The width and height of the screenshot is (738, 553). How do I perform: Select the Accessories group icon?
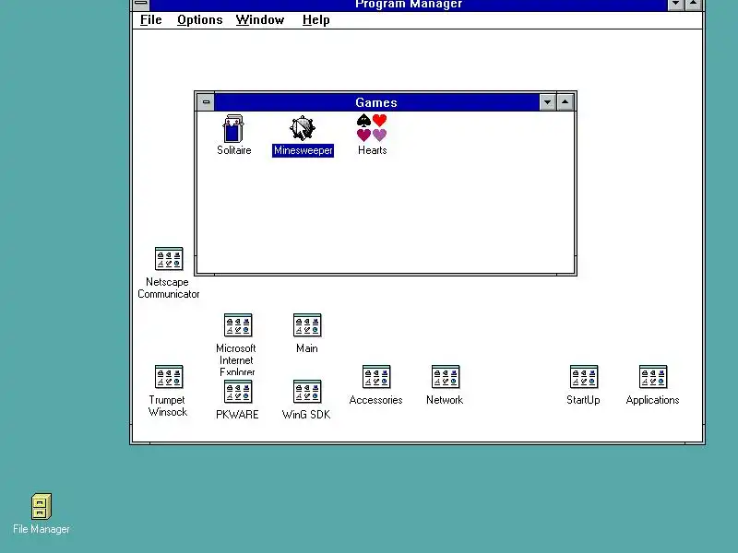tap(376, 377)
